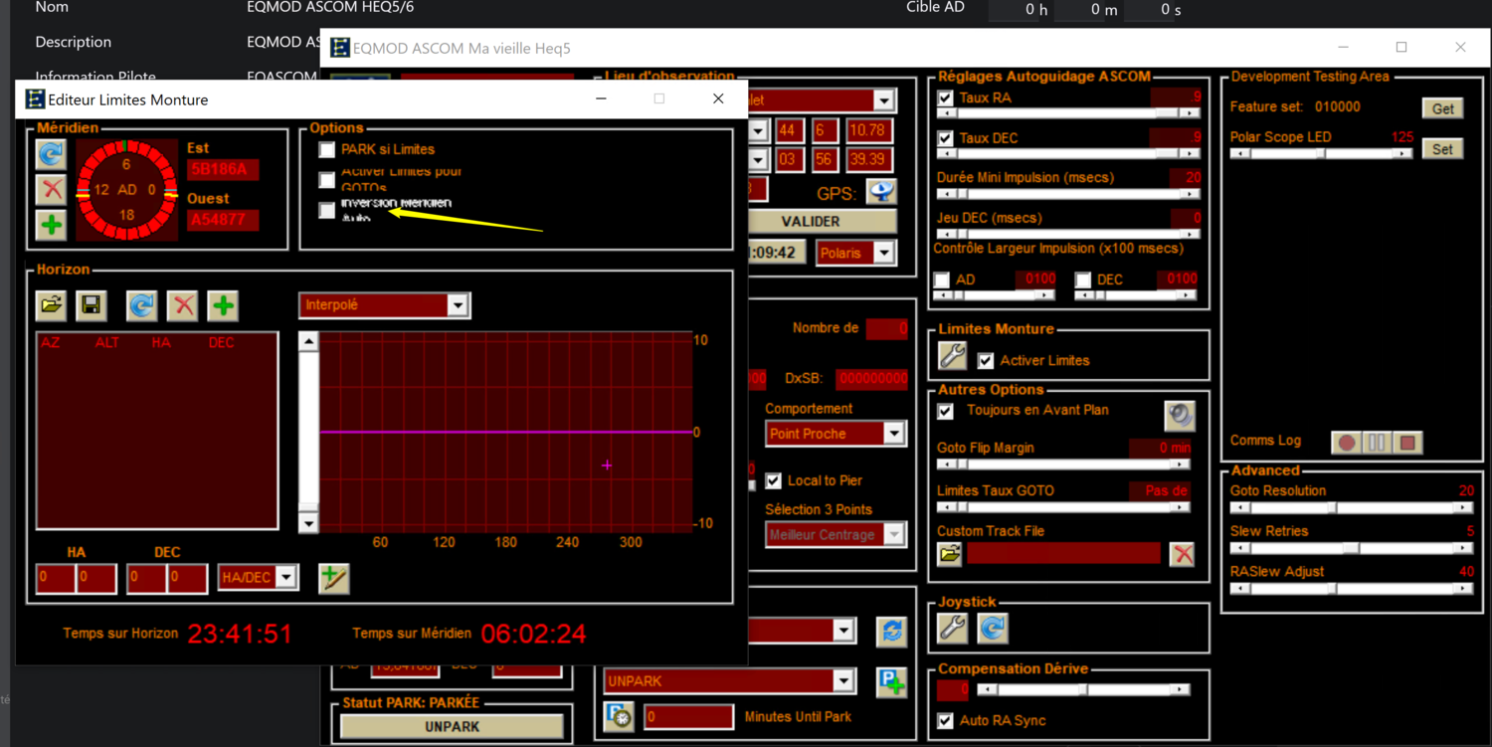The height and width of the screenshot is (747, 1492).
Task: Click the Set button for Polar Scope LED
Action: click(1443, 149)
